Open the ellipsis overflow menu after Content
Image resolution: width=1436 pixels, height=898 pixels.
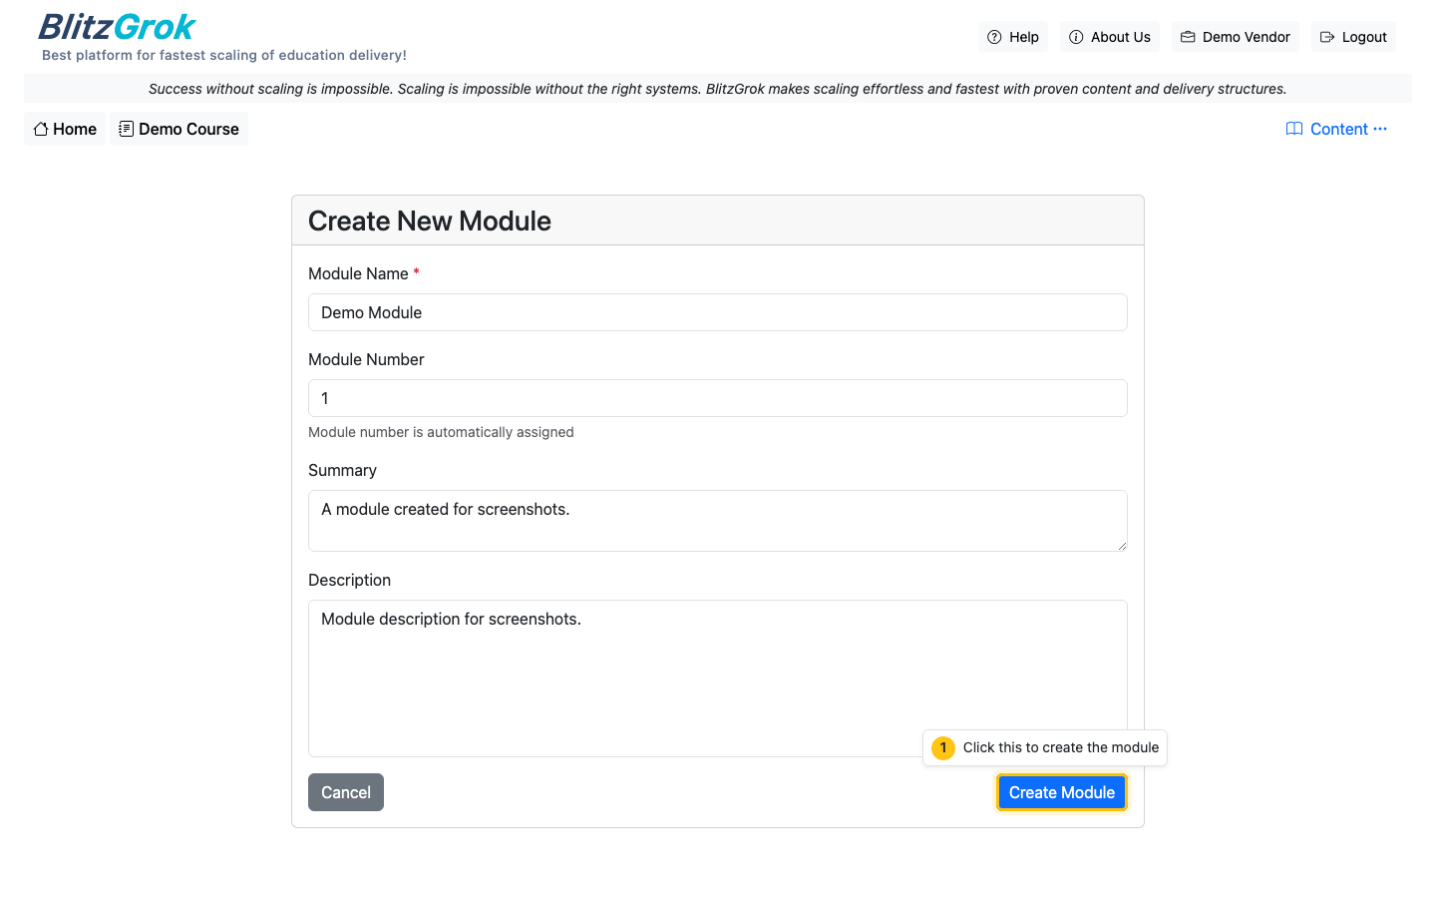pyautogui.click(x=1380, y=129)
